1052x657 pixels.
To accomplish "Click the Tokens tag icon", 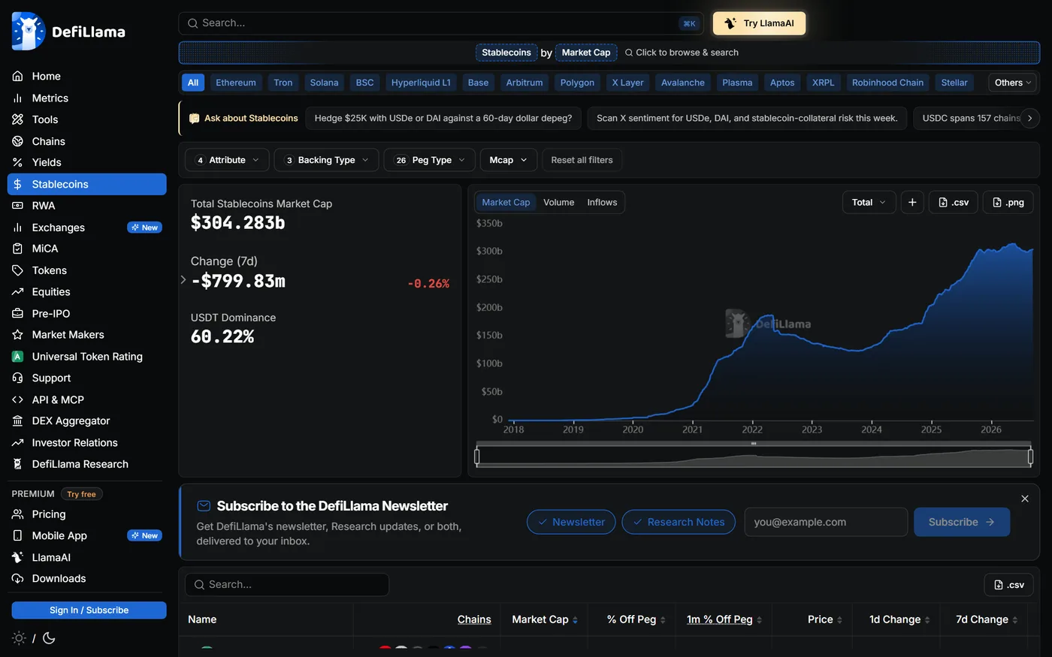I will (17, 270).
